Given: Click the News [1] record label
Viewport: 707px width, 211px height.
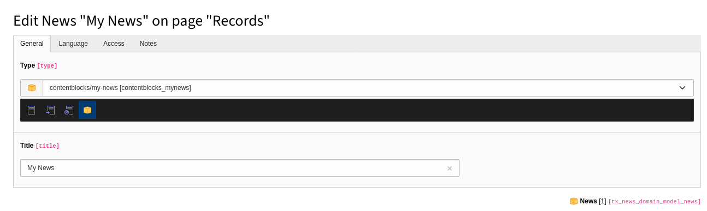Looking at the screenshot, I should tap(593, 201).
